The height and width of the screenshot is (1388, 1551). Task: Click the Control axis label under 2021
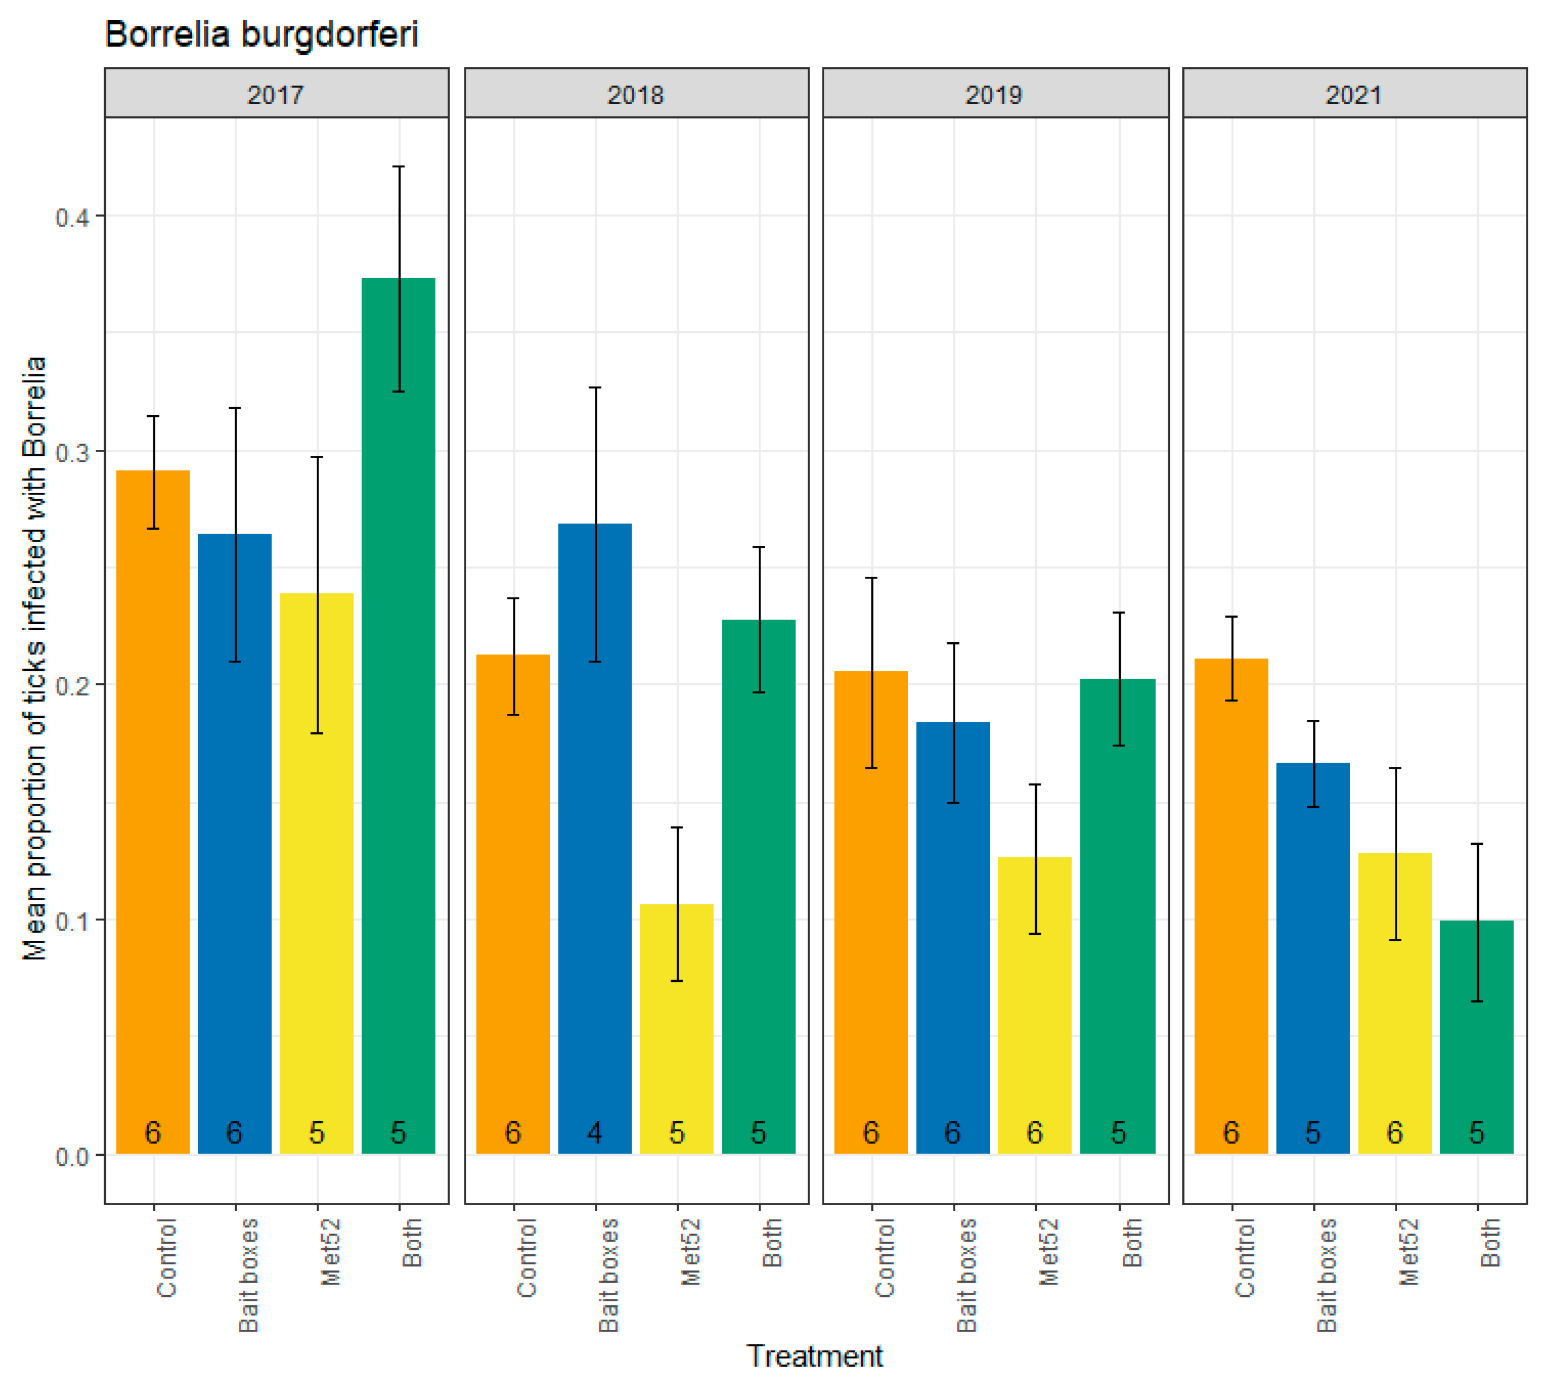tap(1244, 1258)
